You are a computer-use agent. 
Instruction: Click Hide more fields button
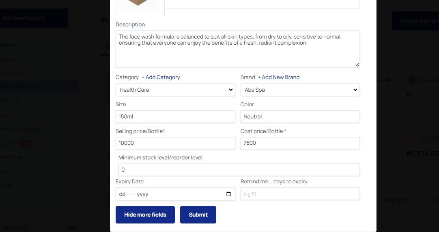tap(145, 215)
